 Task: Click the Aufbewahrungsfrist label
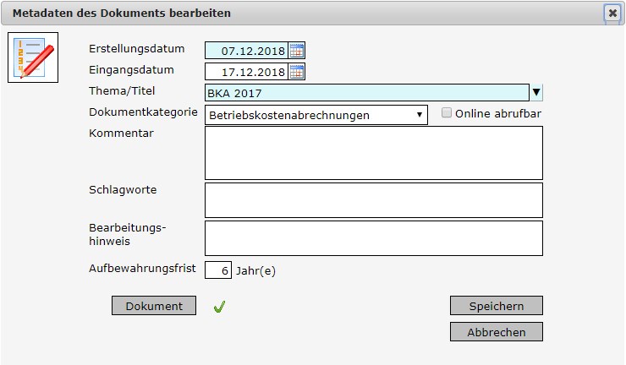pyautogui.click(x=142, y=269)
